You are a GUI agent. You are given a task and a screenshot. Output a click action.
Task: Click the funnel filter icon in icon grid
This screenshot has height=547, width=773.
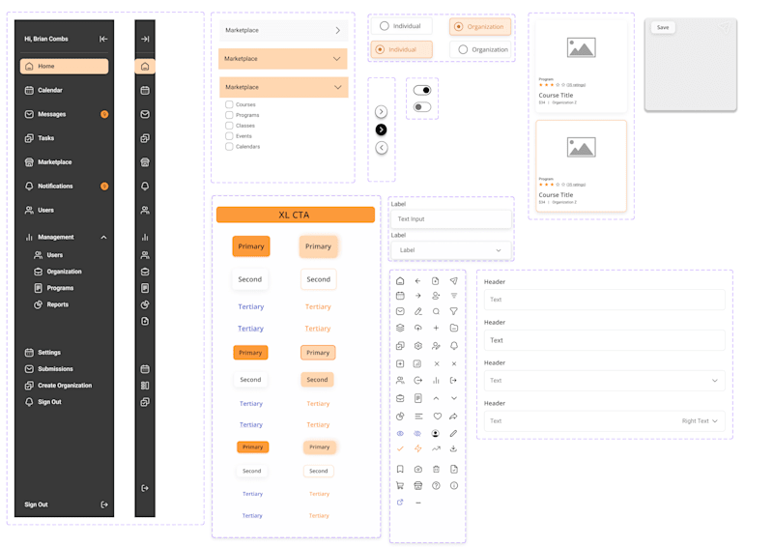click(x=453, y=311)
